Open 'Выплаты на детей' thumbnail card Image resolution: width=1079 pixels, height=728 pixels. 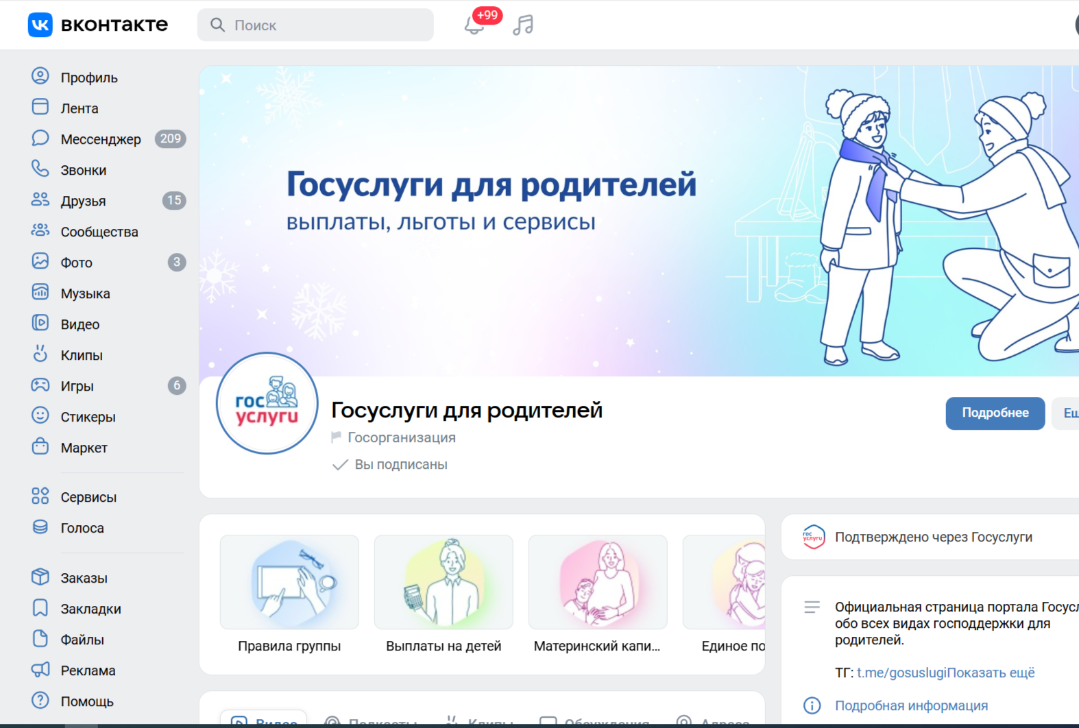(x=444, y=594)
